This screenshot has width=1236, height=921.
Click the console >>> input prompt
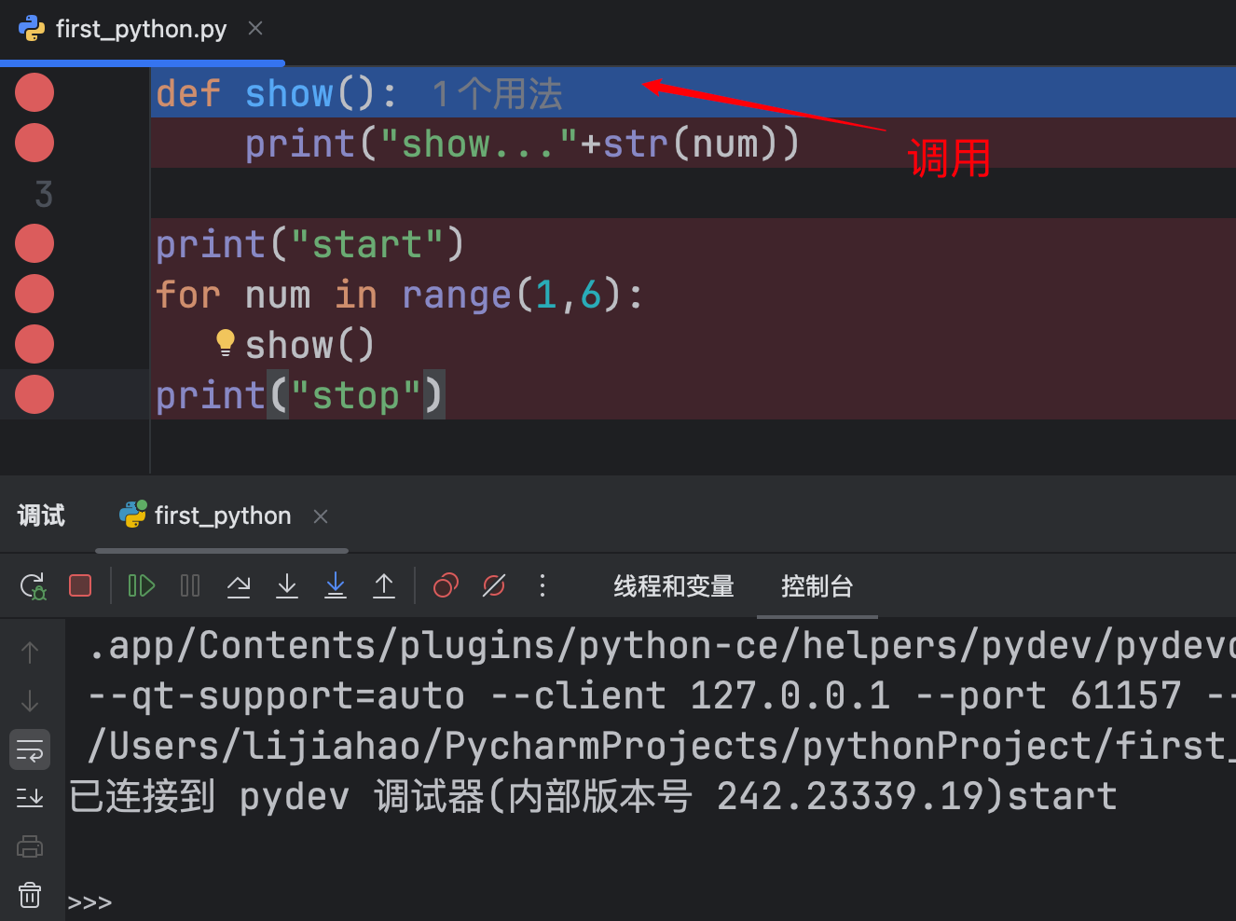pyautogui.click(x=89, y=902)
